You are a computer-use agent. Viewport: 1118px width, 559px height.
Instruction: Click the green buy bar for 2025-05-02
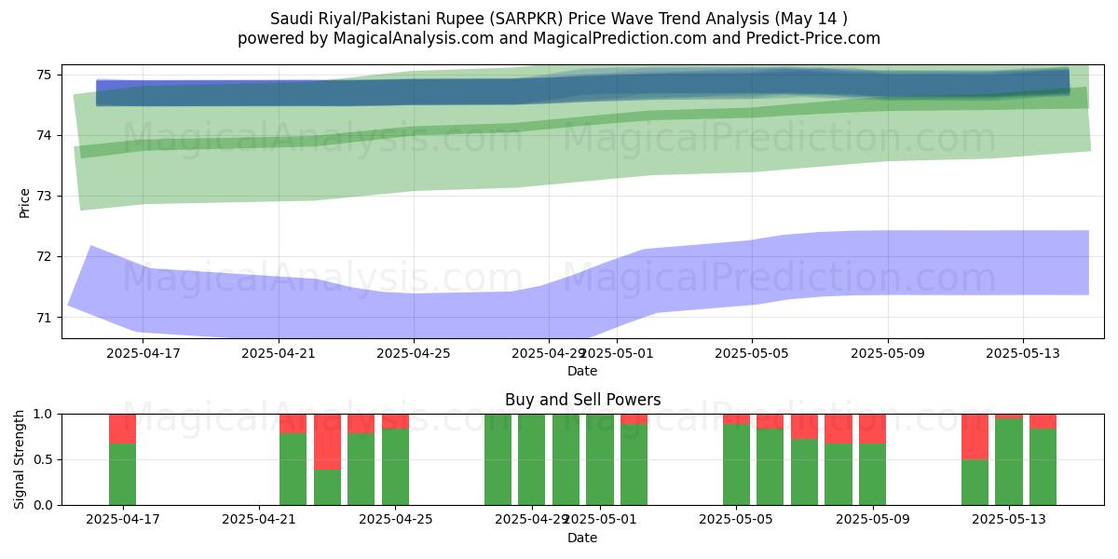(x=634, y=465)
